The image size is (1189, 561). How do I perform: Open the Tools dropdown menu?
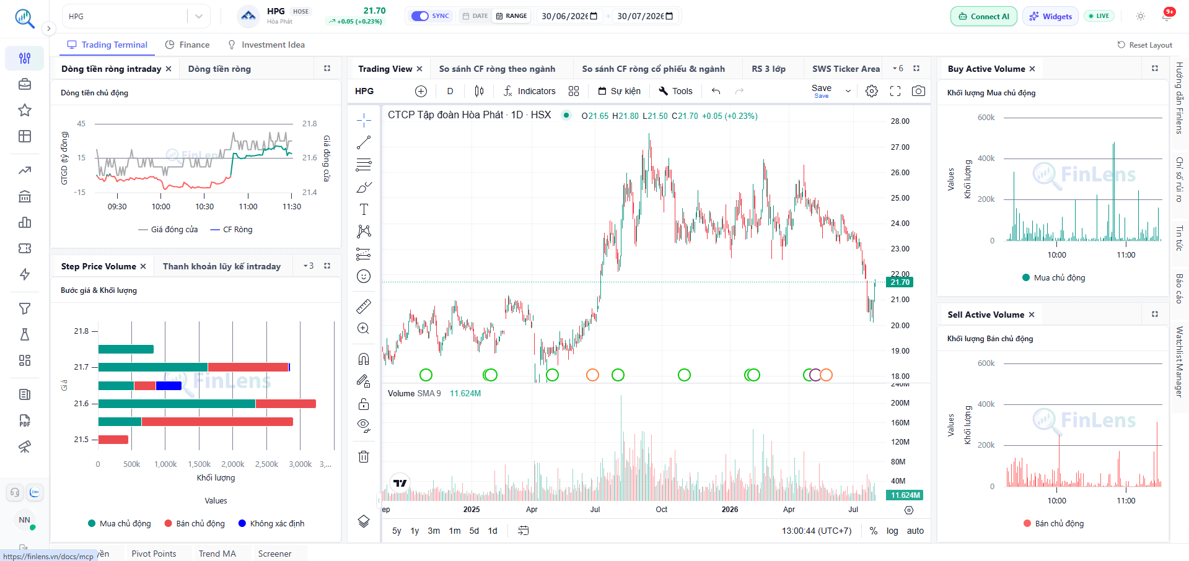(675, 91)
